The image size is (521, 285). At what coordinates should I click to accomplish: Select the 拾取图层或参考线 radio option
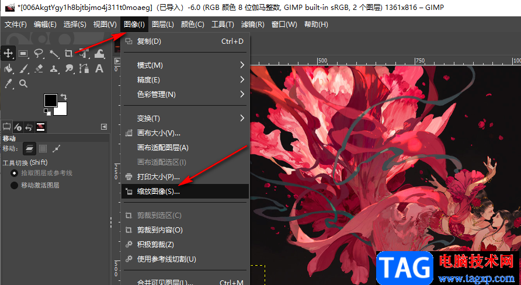point(41,173)
